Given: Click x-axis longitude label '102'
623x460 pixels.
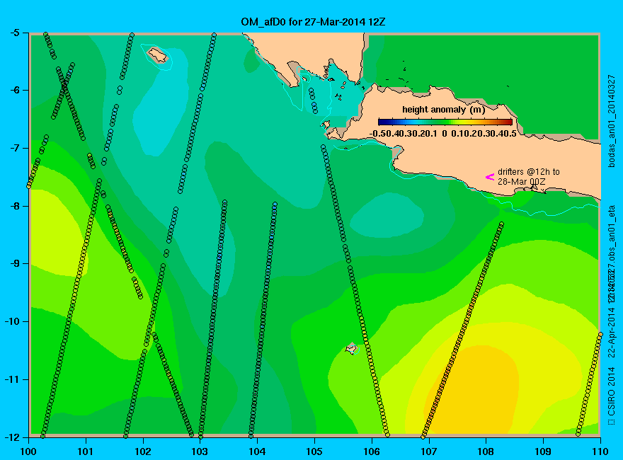Looking at the screenshot, I should [143, 452].
